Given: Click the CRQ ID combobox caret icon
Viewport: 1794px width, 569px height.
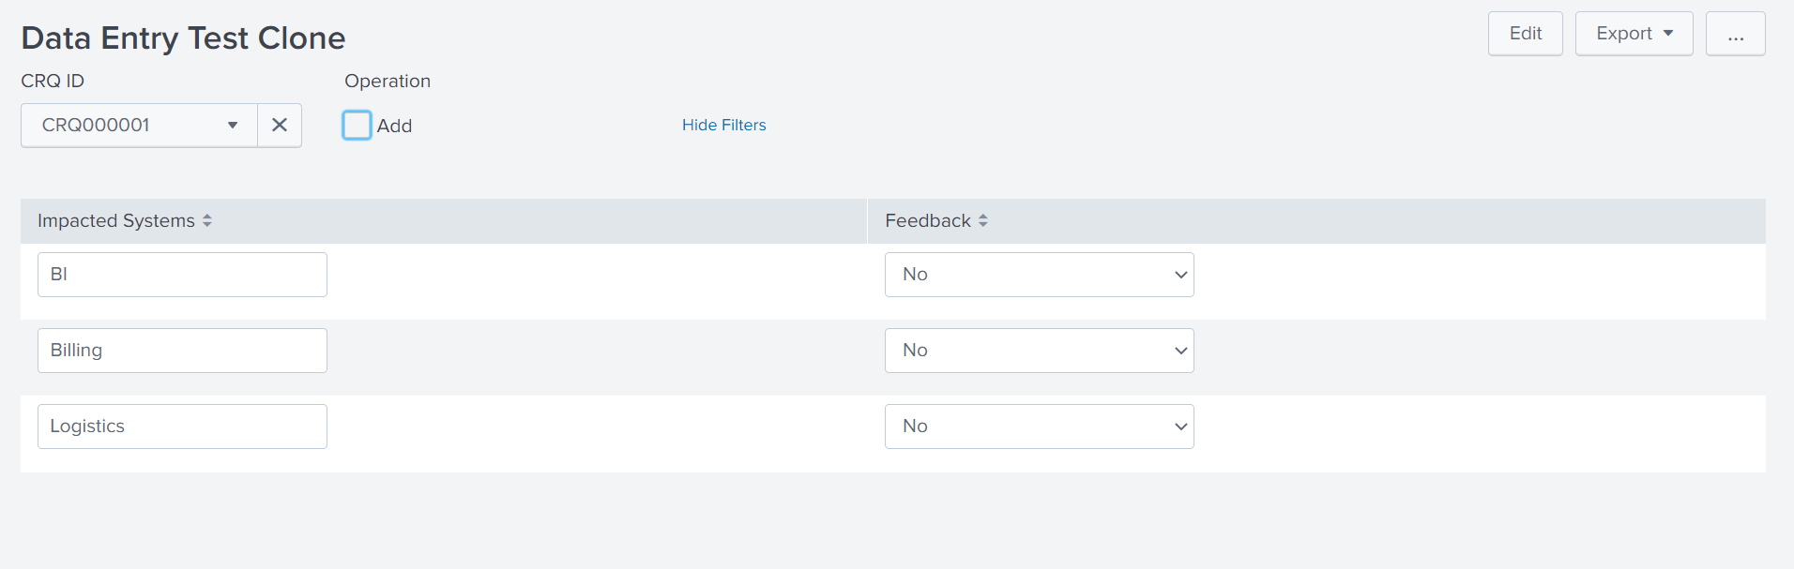Looking at the screenshot, I should 232,125.
